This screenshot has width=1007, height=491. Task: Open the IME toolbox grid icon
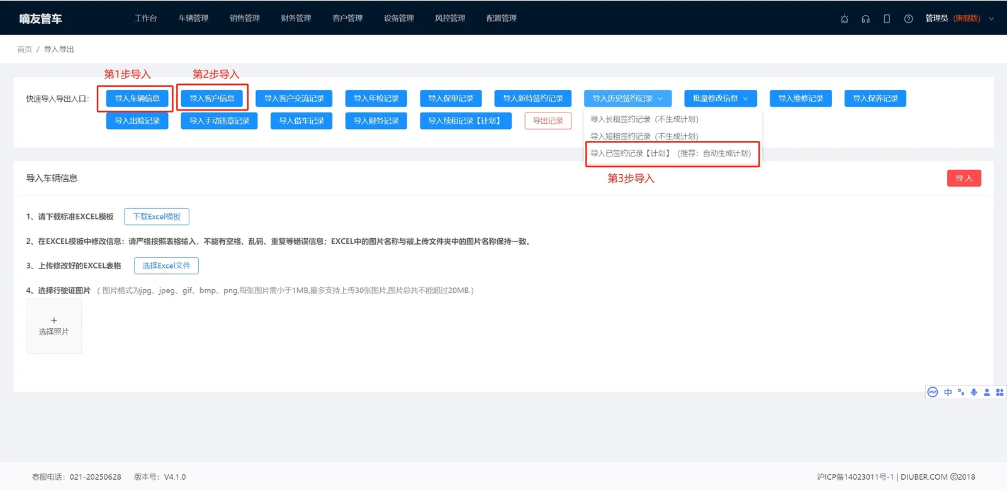(999, 392)
